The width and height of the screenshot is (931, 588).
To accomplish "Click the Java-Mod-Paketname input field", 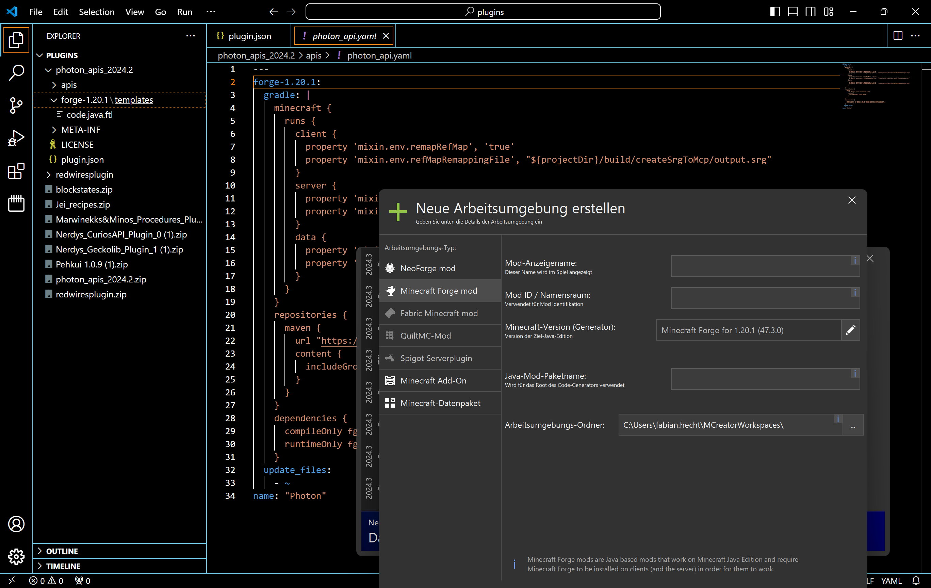I will (x=765, y=379).
